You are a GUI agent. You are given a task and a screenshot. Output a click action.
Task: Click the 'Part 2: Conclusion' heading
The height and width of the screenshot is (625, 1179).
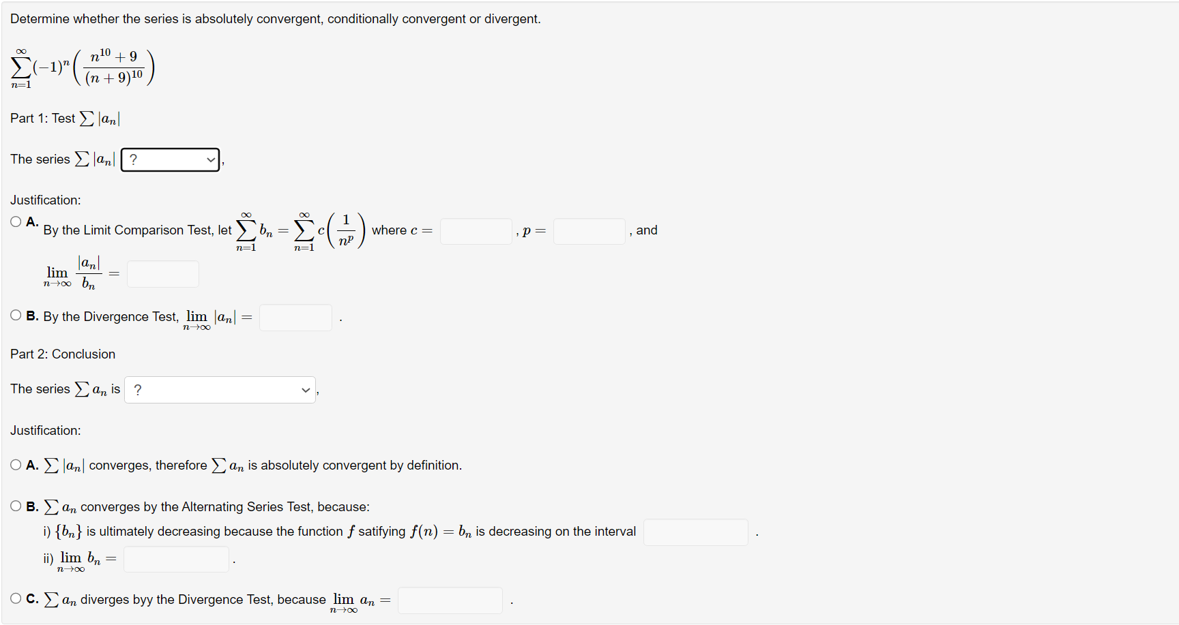coord(62,354)
